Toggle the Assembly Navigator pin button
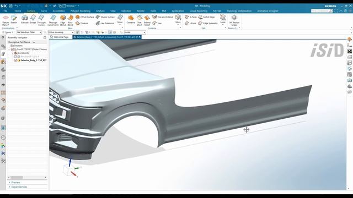 45,38
